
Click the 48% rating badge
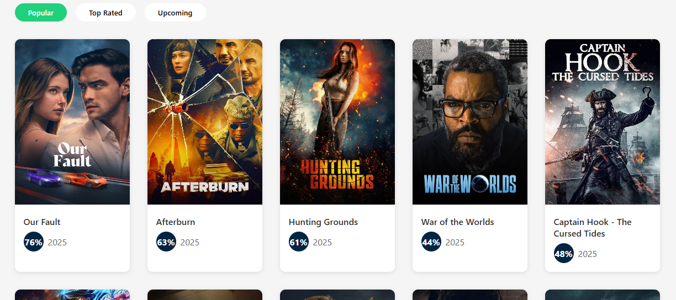564,254
